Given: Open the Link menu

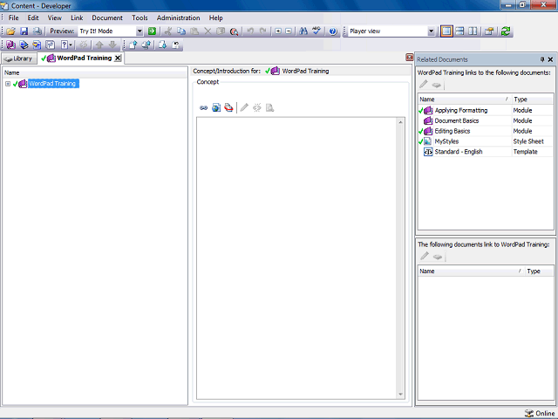Looking at the screenshot, I should click(x=77, y=17).
